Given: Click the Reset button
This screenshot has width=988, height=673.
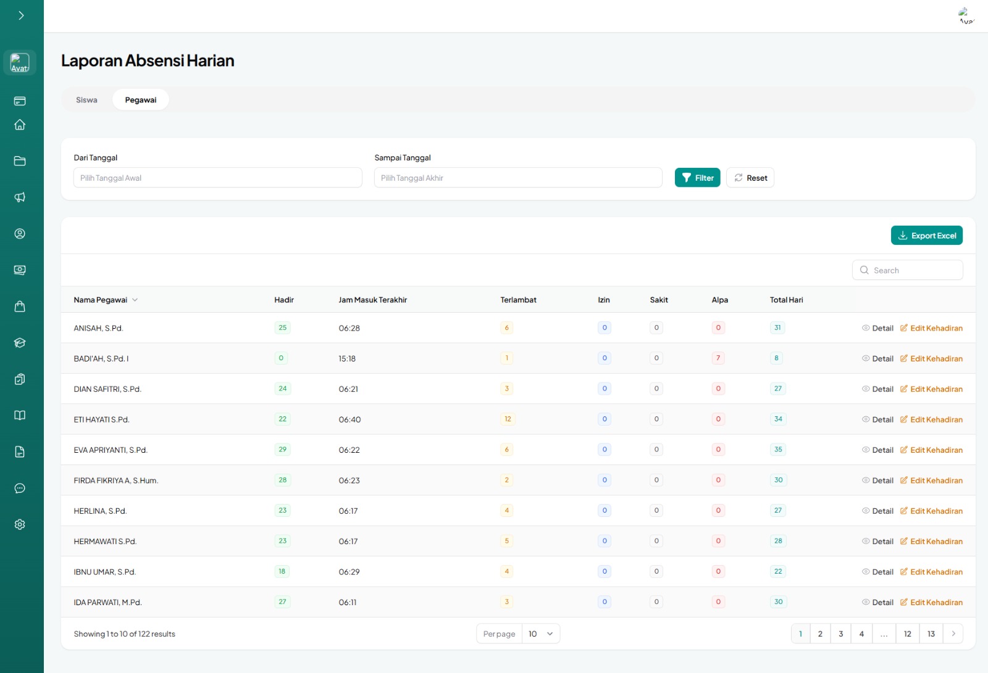Looking at the screenshot, I should [x=750, y=178].
